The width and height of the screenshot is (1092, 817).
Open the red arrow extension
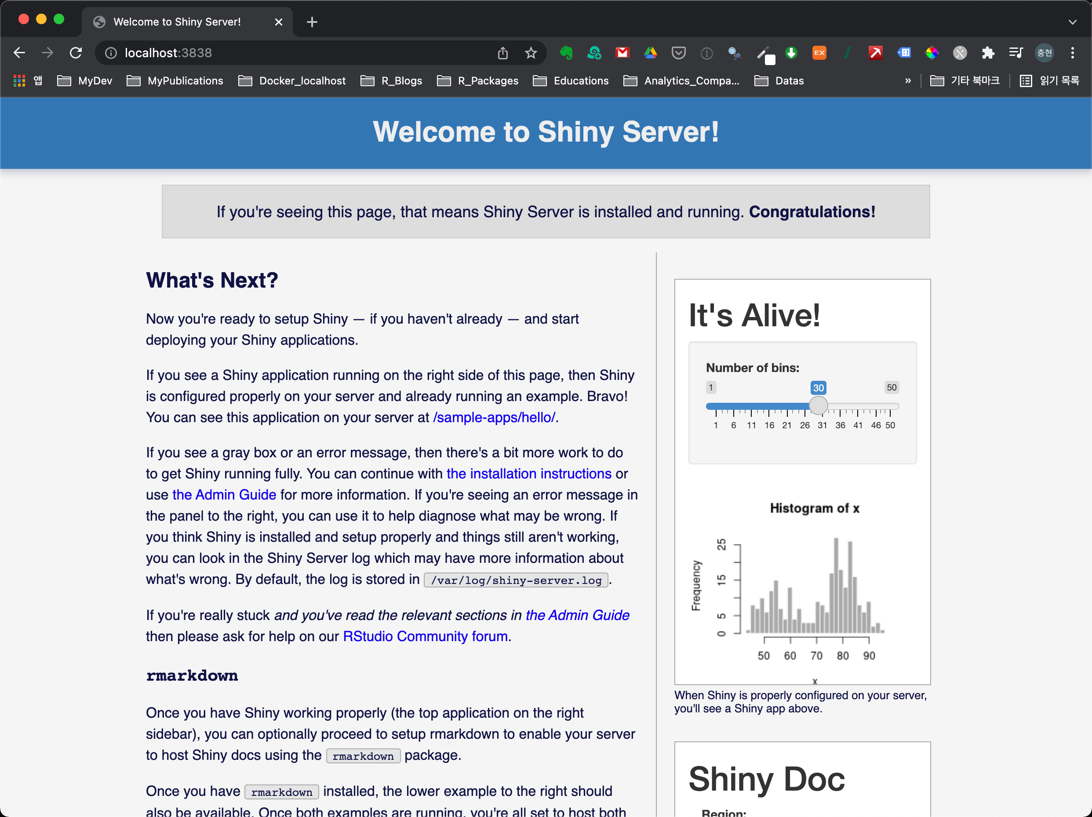tap(875, 53)
